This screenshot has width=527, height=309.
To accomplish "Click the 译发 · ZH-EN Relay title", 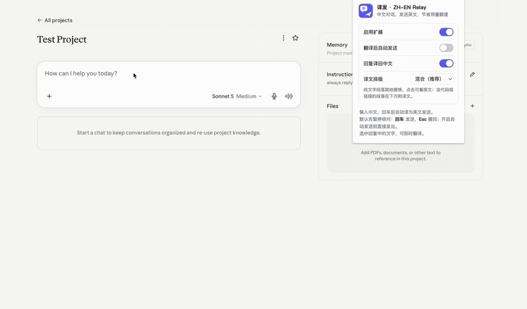I will click(x=402, y=8).
